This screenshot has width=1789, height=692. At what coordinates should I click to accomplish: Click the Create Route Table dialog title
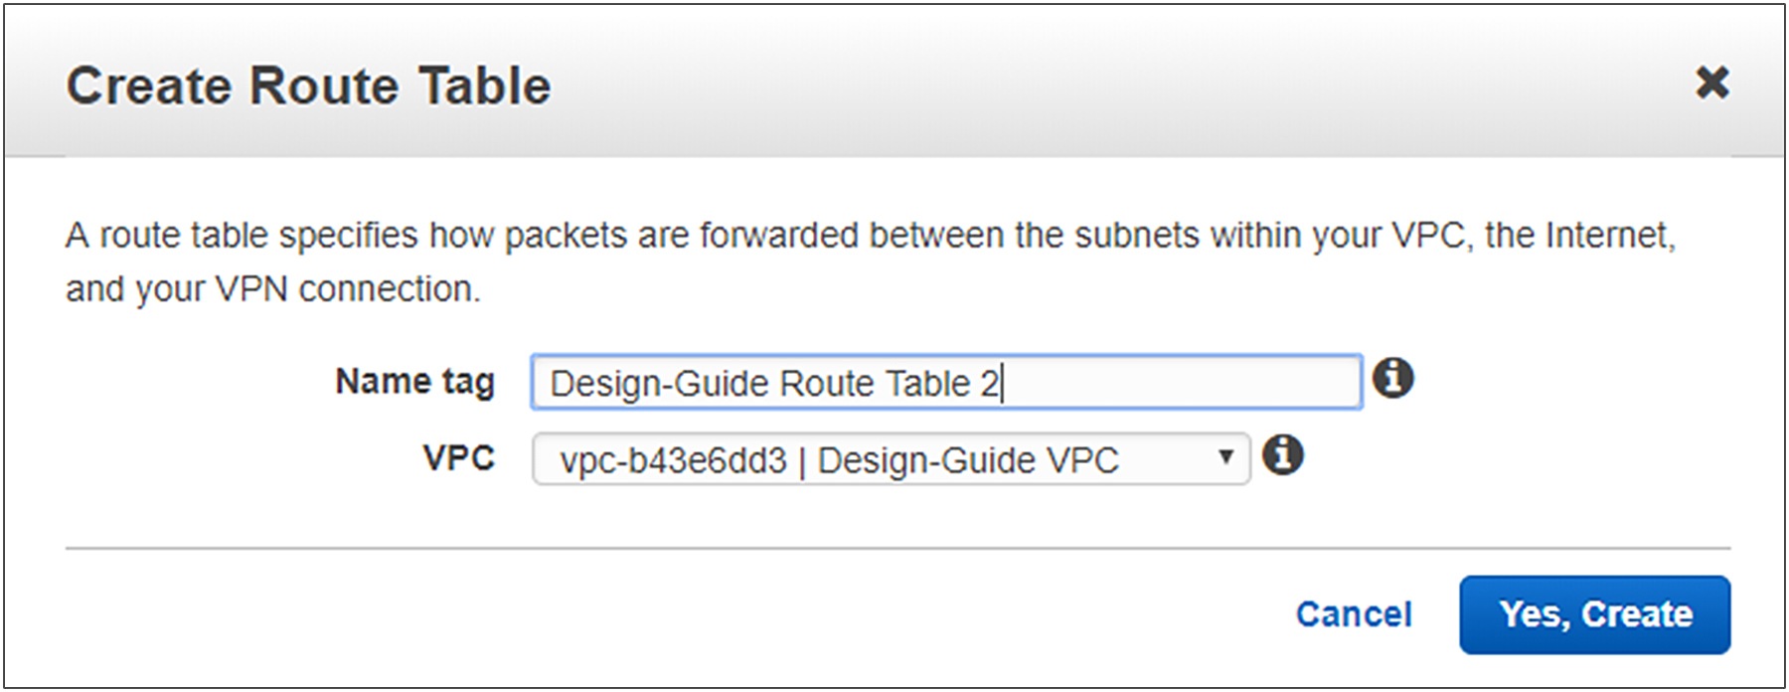308,85
